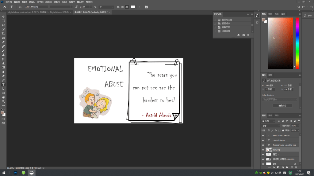
Task: Click the camera snapshot icon in History panel
Action: tap(243, 35)
